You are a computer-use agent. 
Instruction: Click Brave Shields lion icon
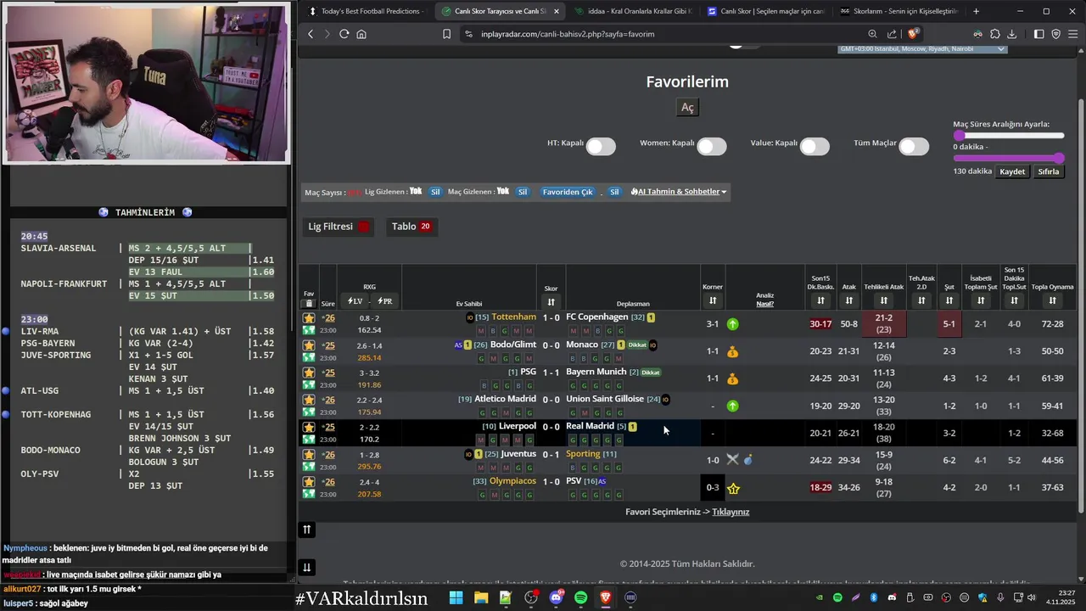[913, 34]
